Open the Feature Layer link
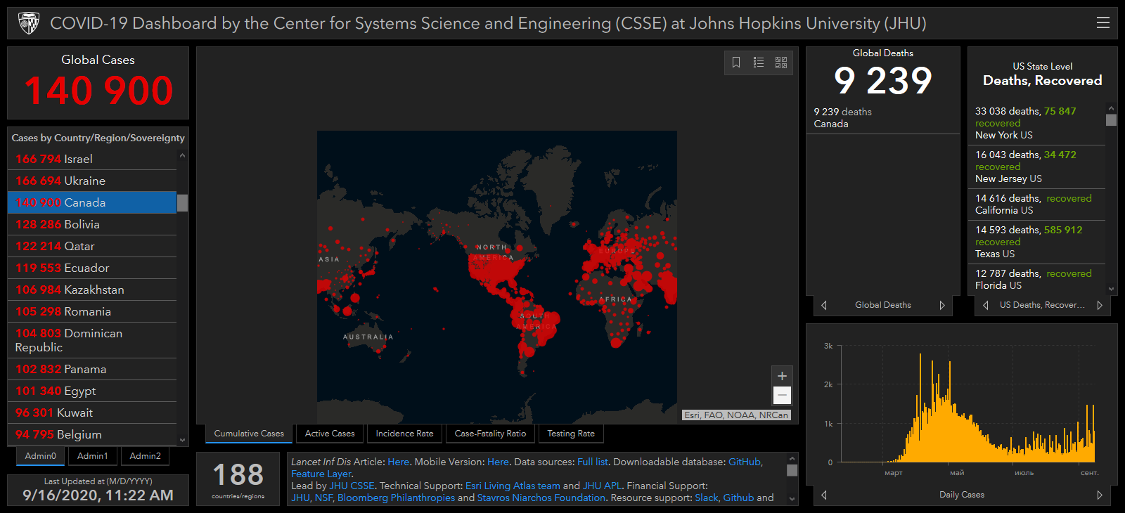 click(321, 474)
